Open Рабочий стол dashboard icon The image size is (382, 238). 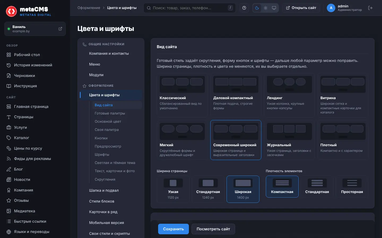tap(9, 55)
